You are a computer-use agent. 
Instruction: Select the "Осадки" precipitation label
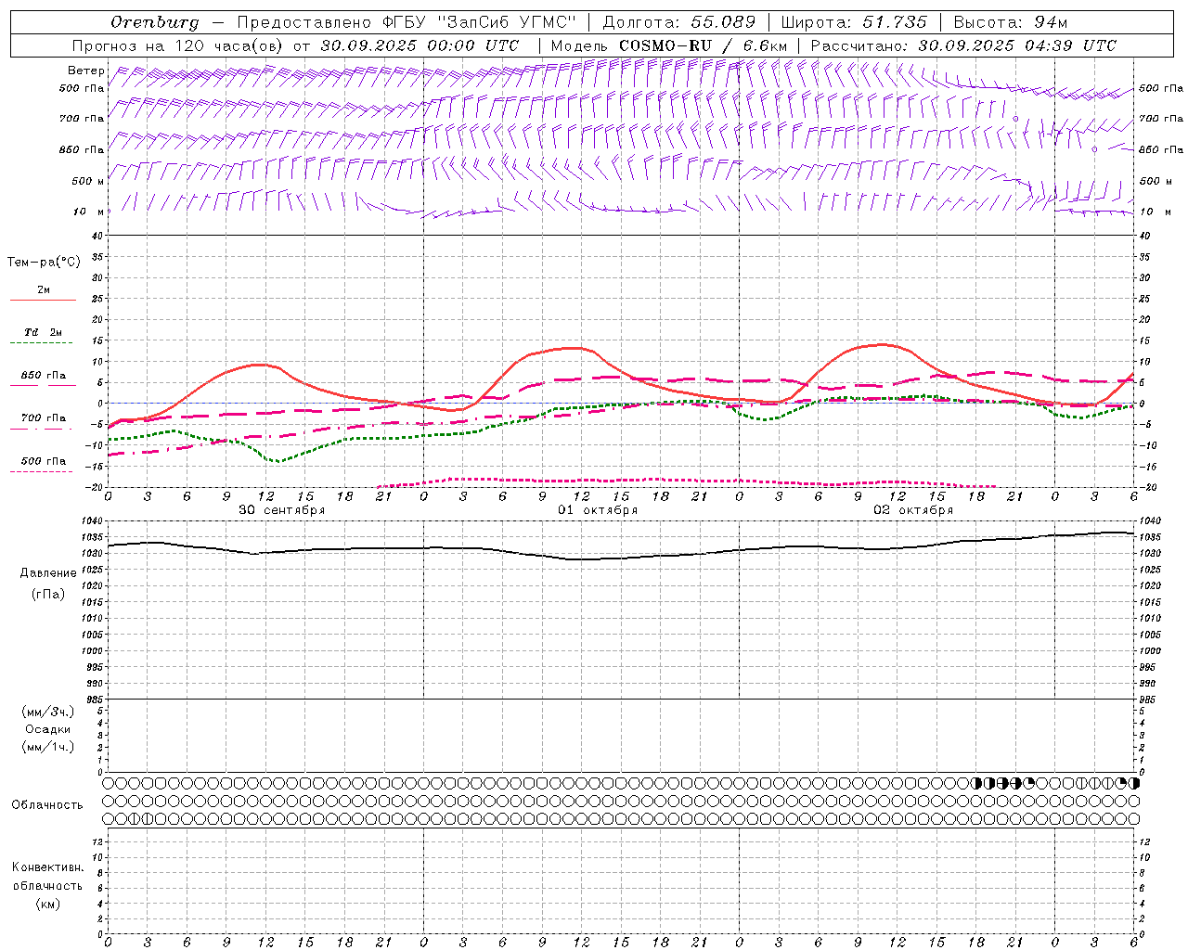click(x=48, y=729)
